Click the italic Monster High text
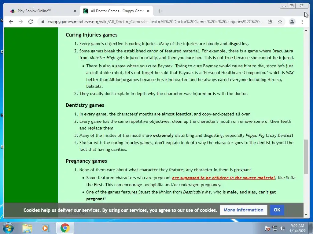Screen dimensions: 313x234 [x=102, y=58]
